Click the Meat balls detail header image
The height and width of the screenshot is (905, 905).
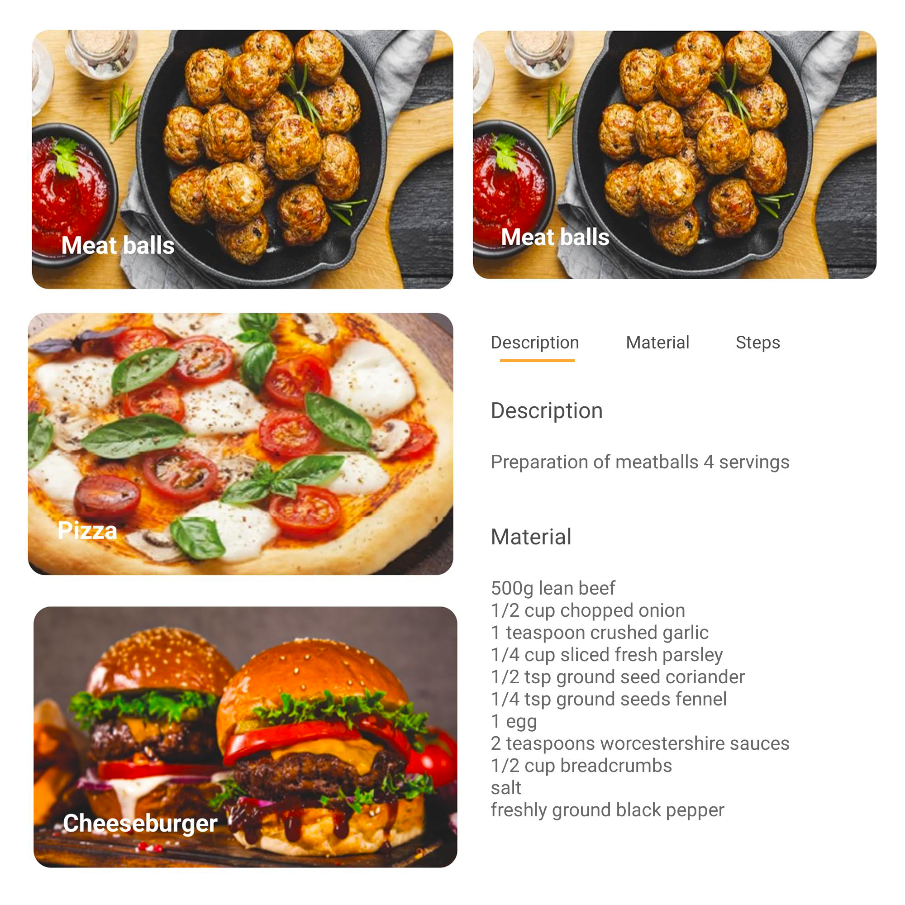click(675, 155)
